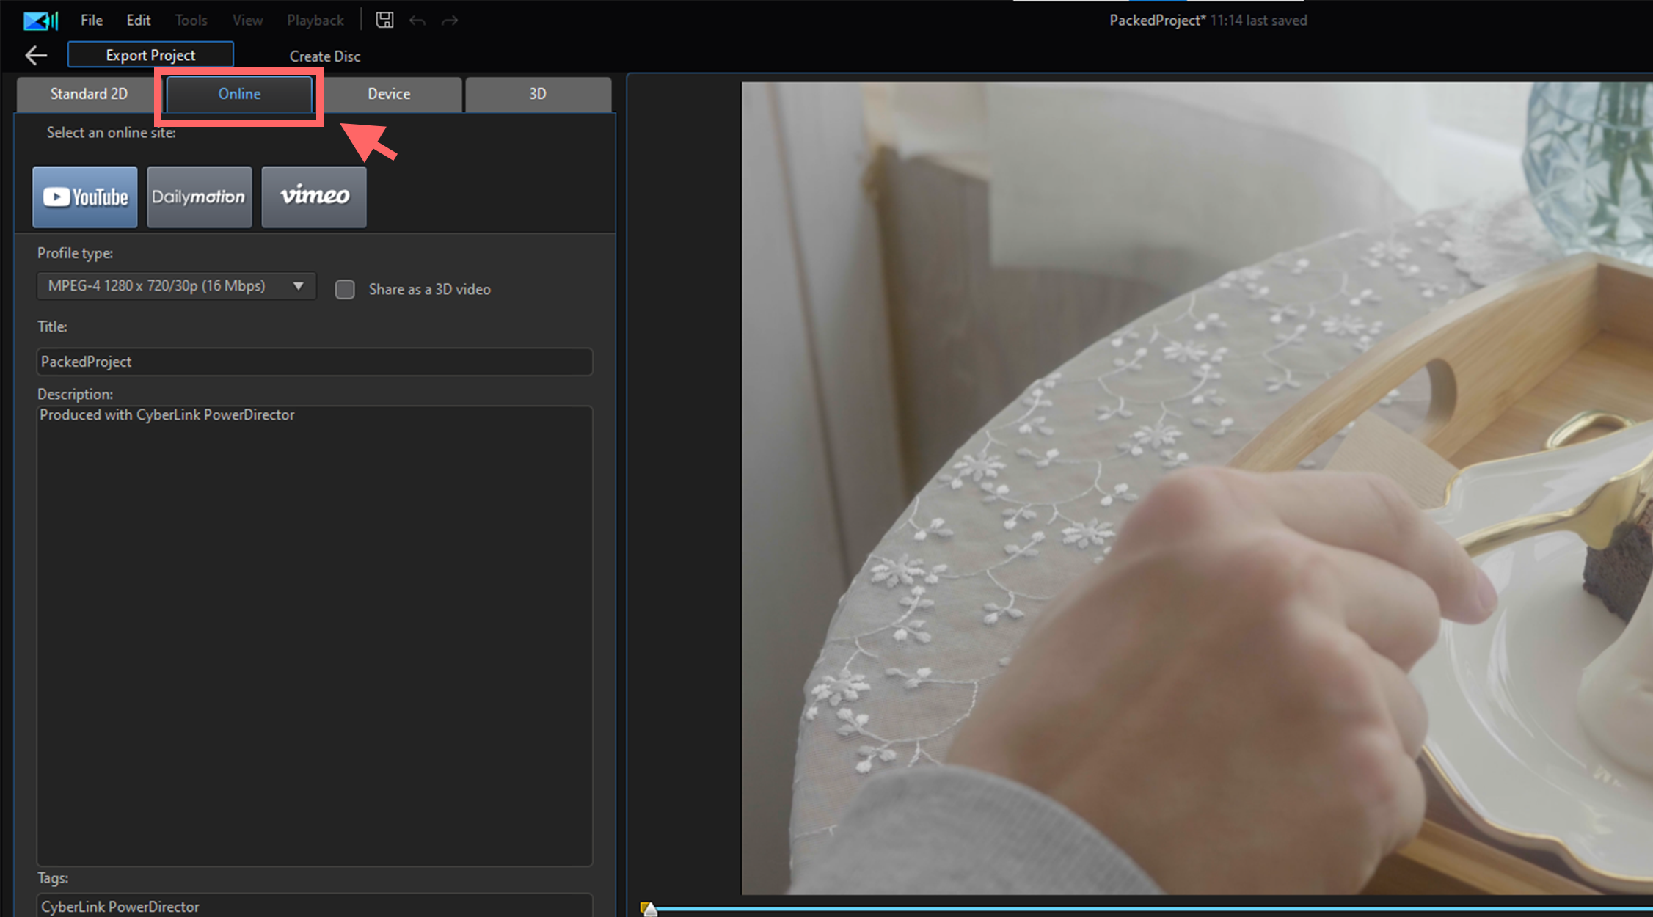Click the 'Select an online site:' label
The height and width of the screenshot is (917, 1653).
pos(112,133)
